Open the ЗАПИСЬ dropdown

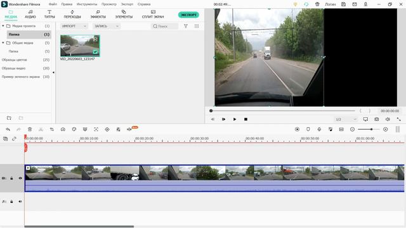coord(107,26)
